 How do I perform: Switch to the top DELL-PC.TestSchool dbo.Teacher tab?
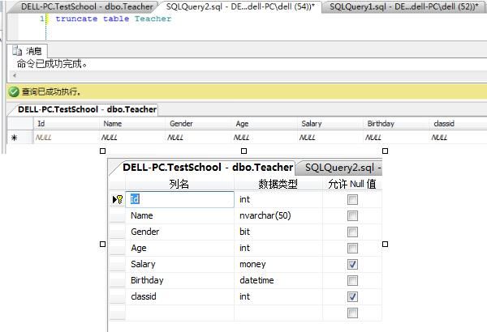point(85,6)
